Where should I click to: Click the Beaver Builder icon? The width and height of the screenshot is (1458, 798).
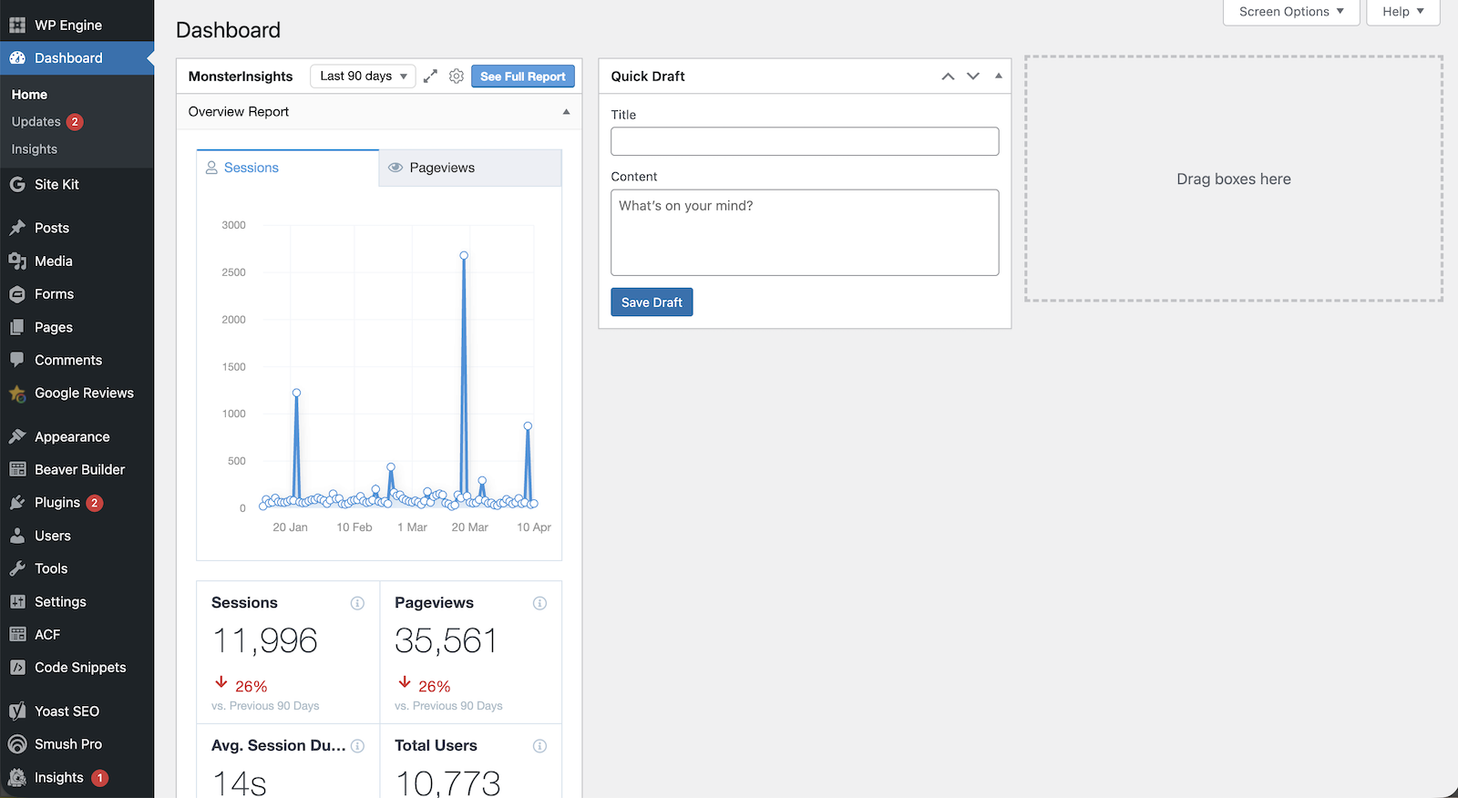click(x=17, y=470)
